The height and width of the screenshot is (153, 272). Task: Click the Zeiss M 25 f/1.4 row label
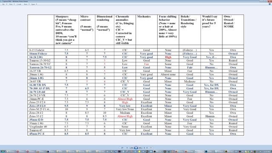coord(39,109)
